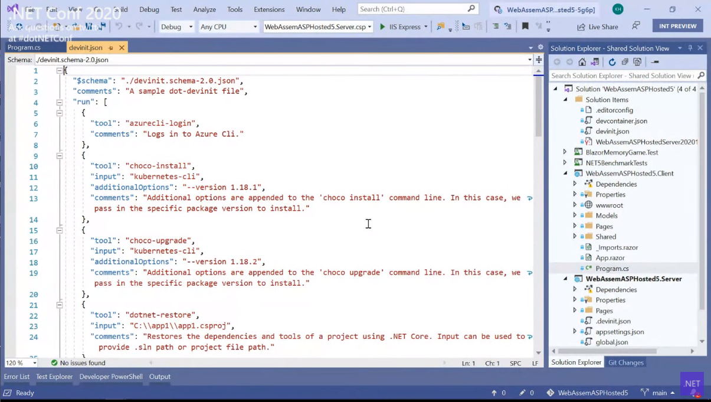The width and height of the screenshot is (711, 402).
Task: Click the Live Share button
Action: [598, 27]
